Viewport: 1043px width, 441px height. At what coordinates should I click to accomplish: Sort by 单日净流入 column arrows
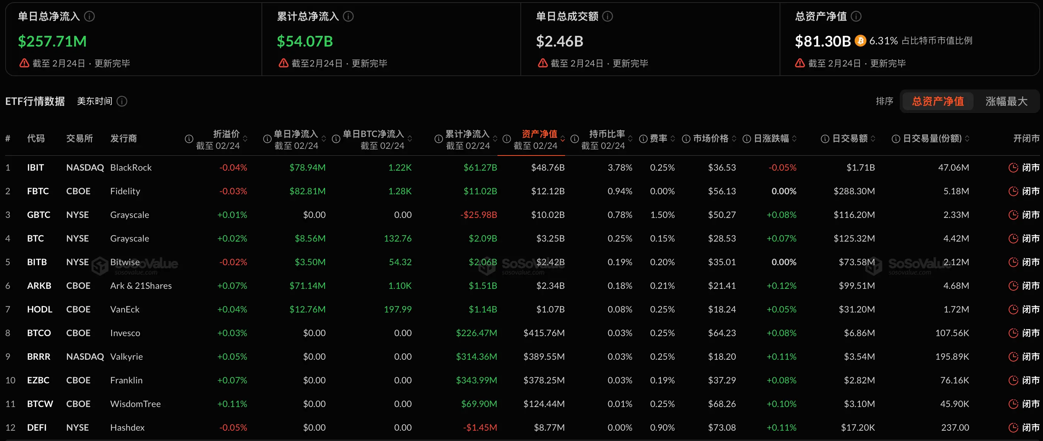(324, 139)
